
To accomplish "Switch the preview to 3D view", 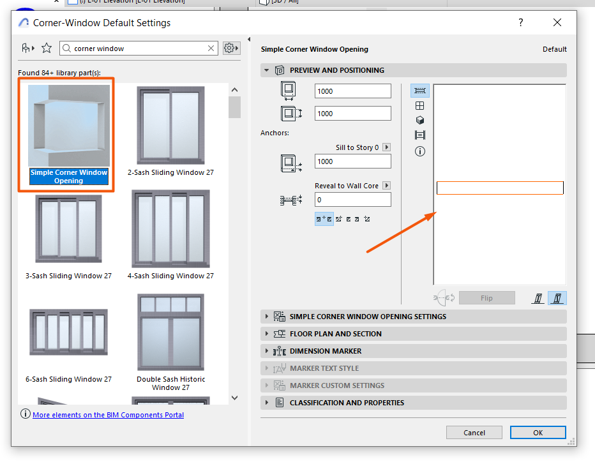I will pyautogui.click(x=420, y=120).
